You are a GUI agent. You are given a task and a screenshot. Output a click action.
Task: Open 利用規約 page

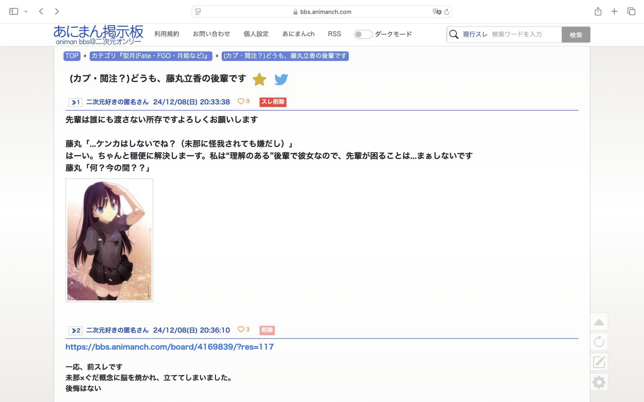coord(167,34)
